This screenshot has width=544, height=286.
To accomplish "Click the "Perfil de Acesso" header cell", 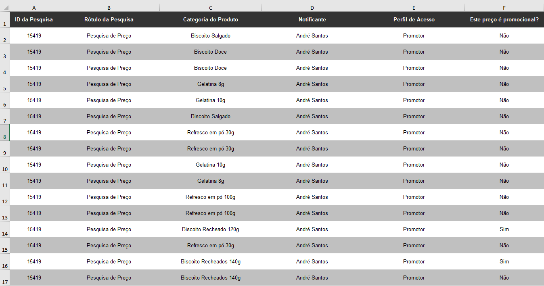I will click(414, 19).
